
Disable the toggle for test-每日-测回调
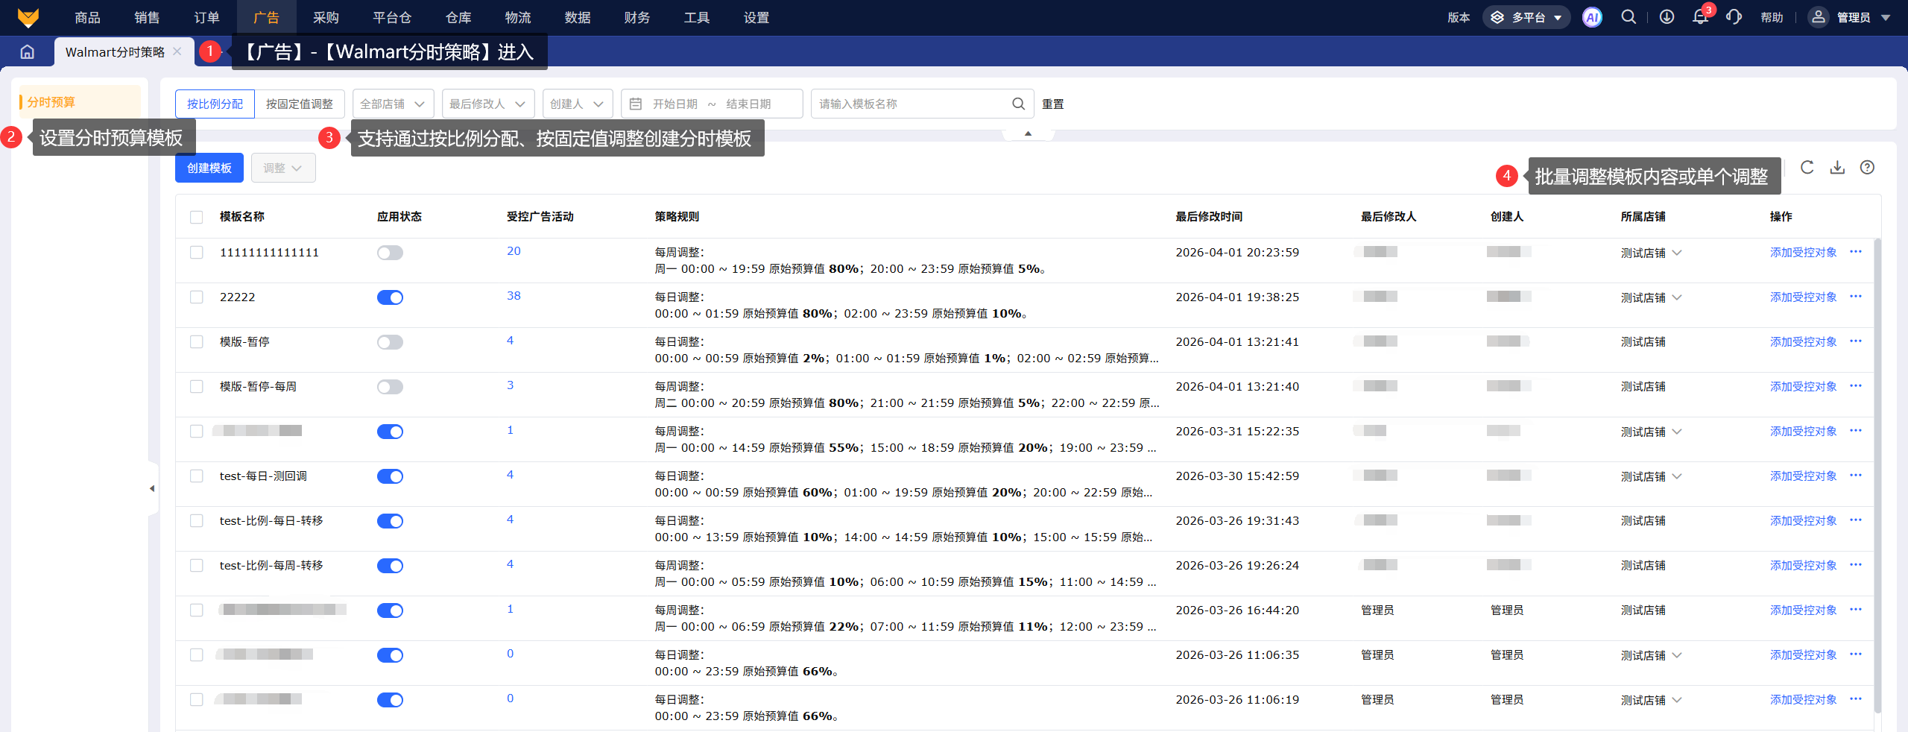(390, 476)
